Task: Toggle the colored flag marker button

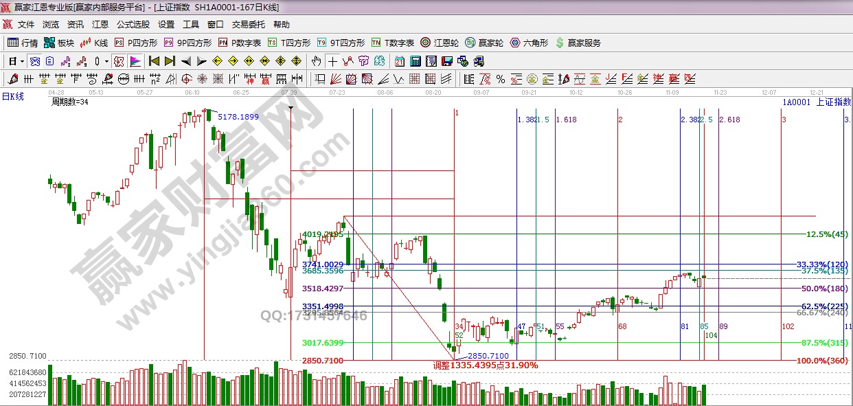Action: point(135,60)
